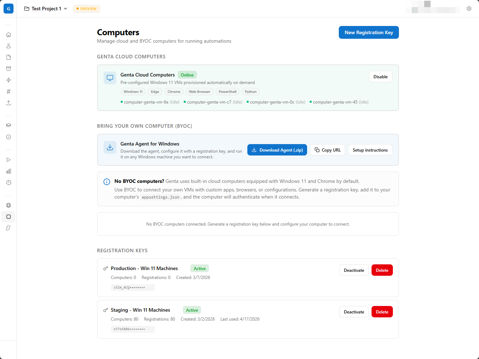479x359 pixels.
Task: Click the lightning bolt icon in sidebar
Action: tap(9, 80)
